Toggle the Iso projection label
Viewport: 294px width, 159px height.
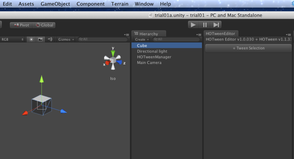point(113,79)
